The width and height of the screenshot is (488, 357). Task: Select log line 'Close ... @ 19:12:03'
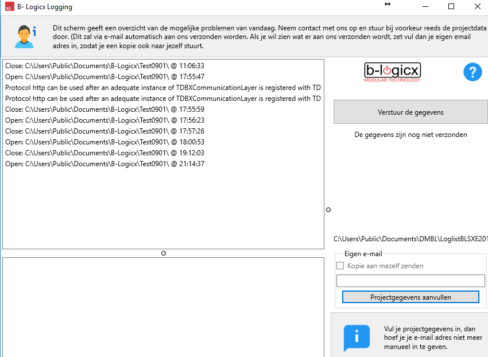(x=104, y=153)
